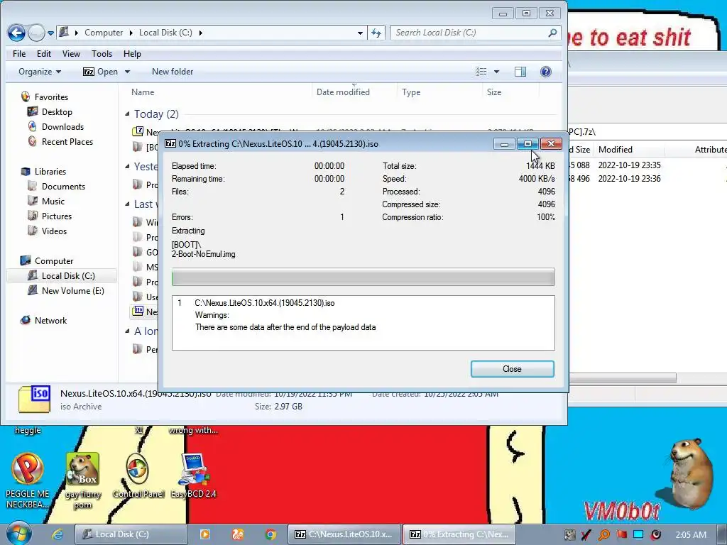Collapse the A long time ago group

(x=128, y=331)
